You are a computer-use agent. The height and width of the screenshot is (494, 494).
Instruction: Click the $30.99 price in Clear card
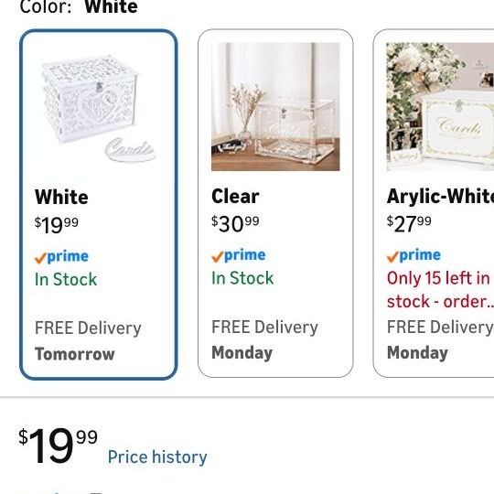click(235, 224)
